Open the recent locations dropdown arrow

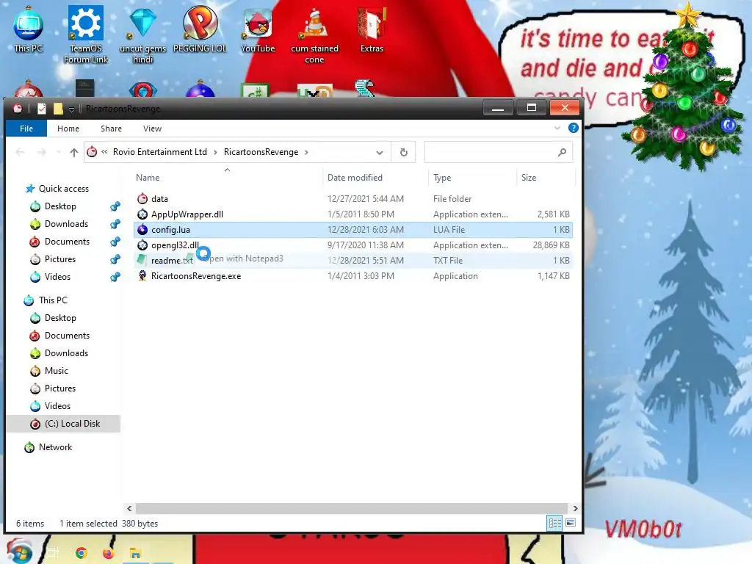(x=58, y=153)
